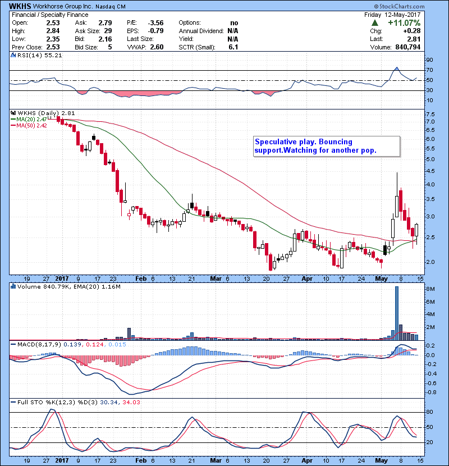Click the Annual Dividend N/A value

[x=233, y=31]
